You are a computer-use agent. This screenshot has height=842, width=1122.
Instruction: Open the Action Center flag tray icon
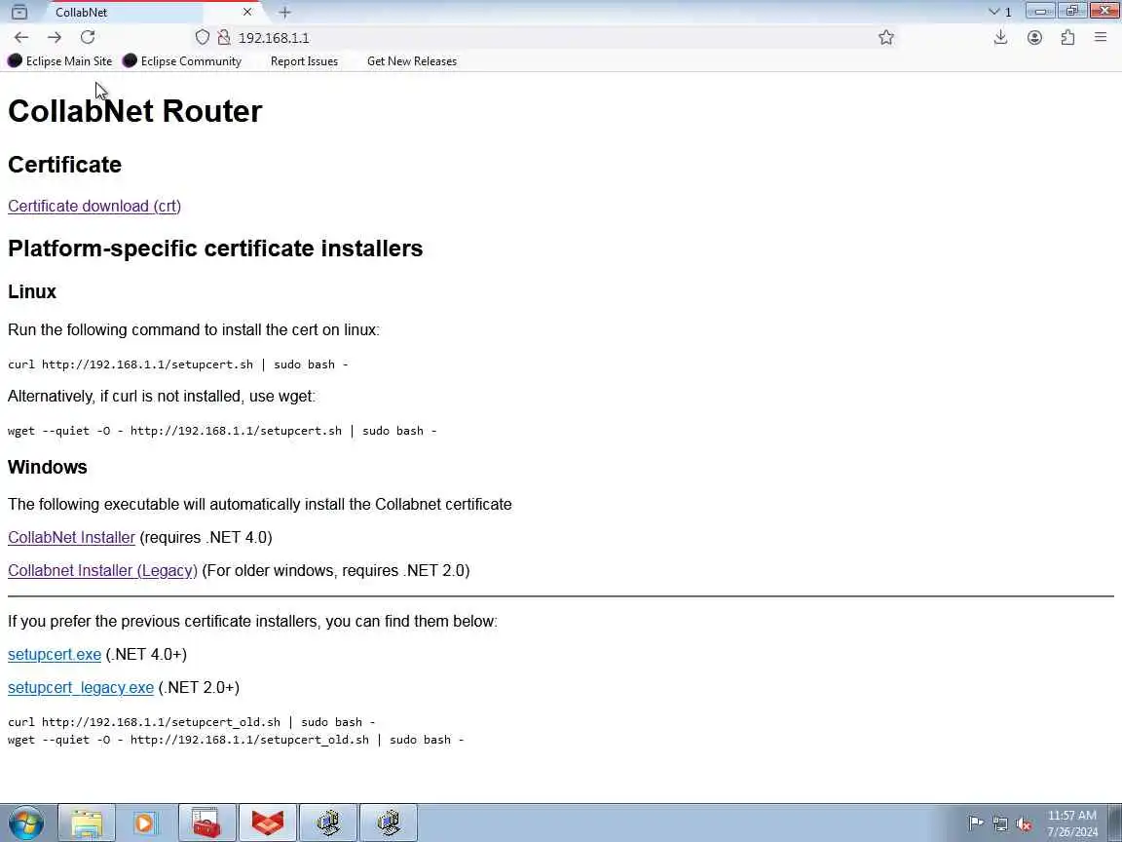[x=975, y=823]
